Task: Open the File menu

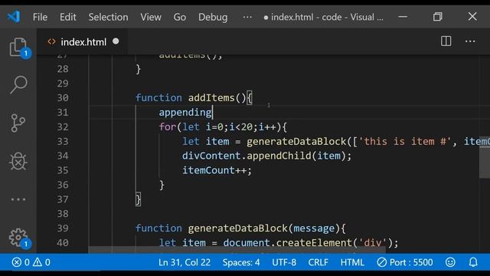Action: 40,17
